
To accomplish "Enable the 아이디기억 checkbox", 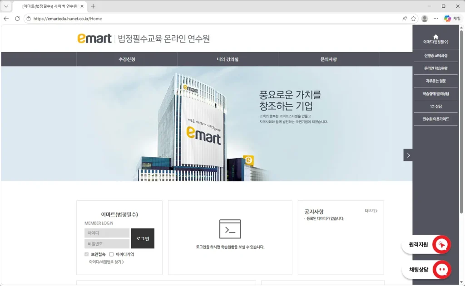I will (111, 254).
